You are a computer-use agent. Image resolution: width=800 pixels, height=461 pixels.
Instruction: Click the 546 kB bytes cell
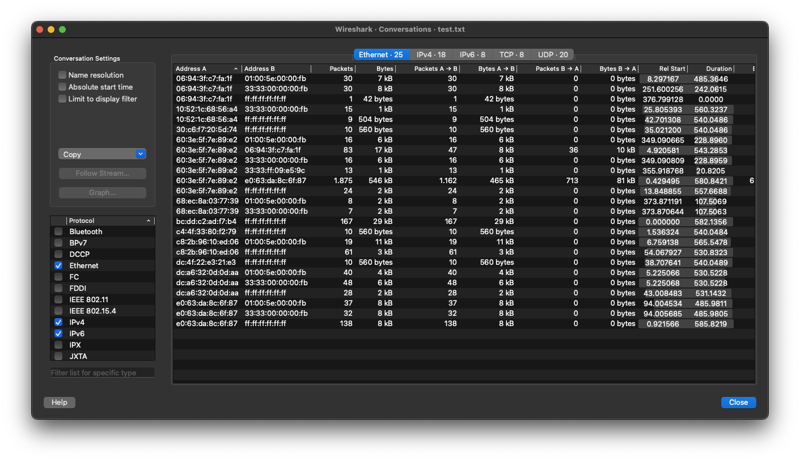[x=381, y=181]
